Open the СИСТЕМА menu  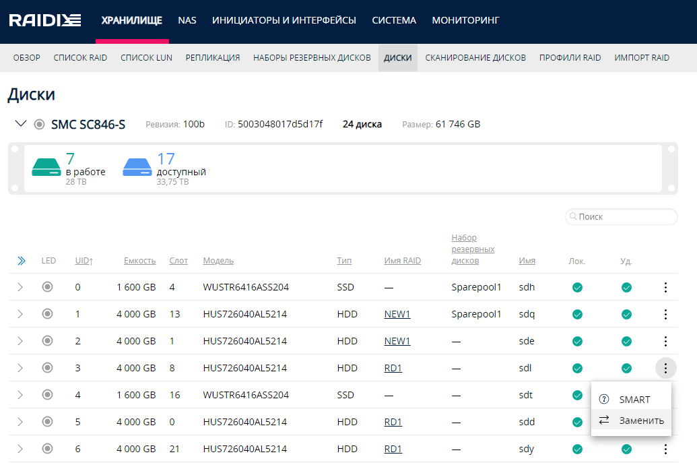[394, 20]
